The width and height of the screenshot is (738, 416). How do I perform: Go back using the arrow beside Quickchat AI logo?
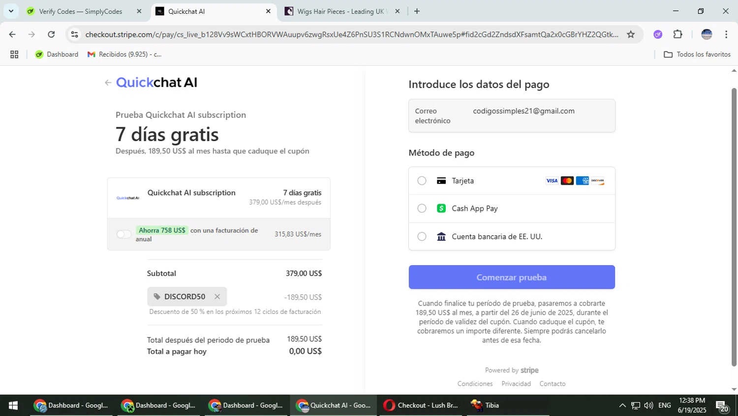click(108, 83)
